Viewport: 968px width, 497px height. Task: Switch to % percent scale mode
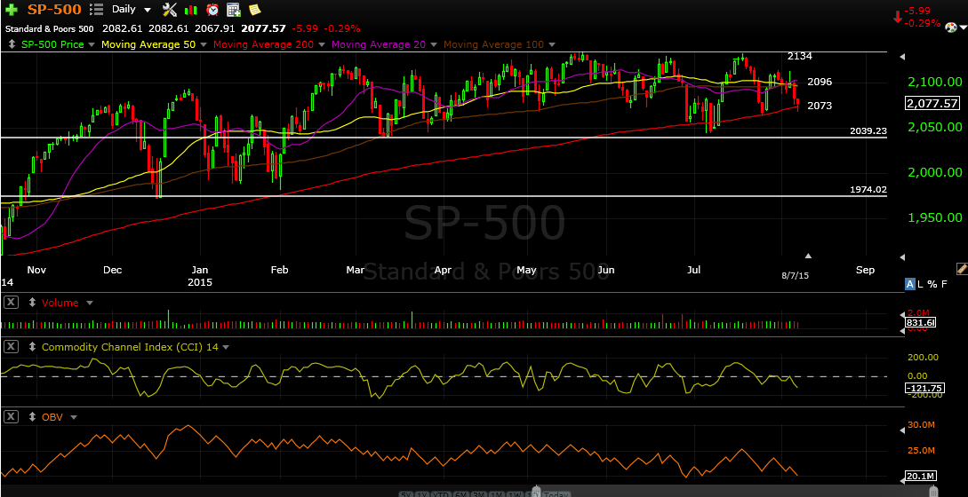coord(931,284)
